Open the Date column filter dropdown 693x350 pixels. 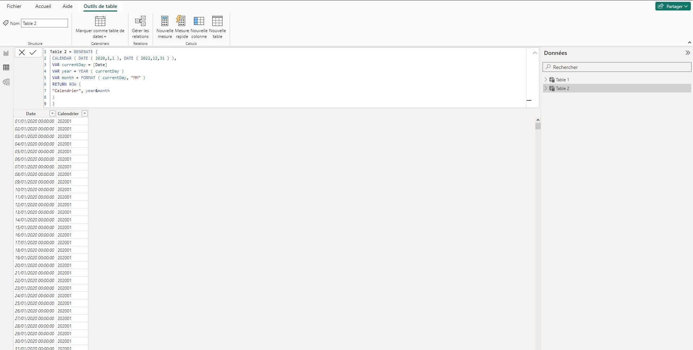[52, 113]
